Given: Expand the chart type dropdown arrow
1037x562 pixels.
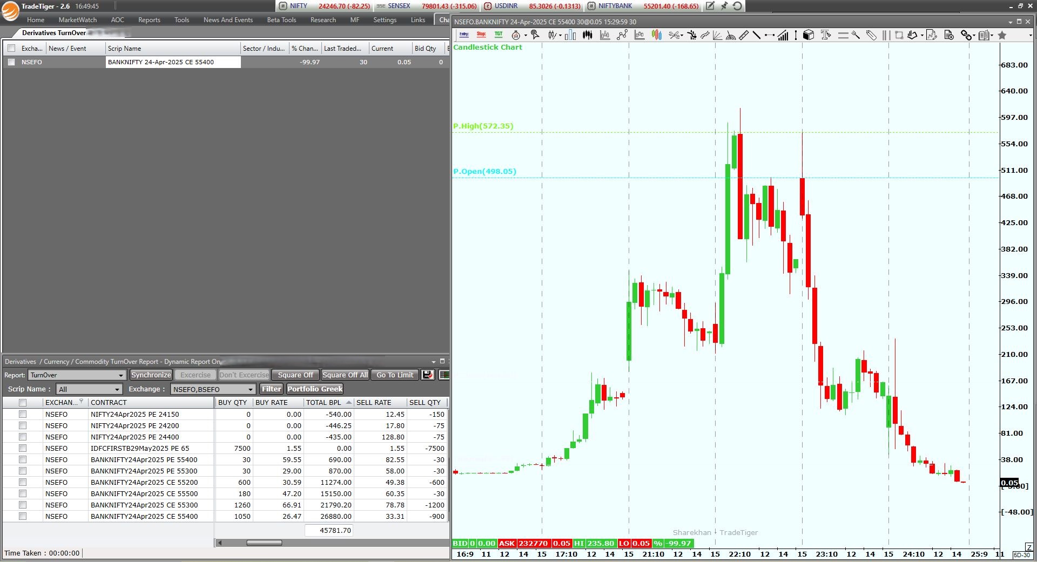Looking at the screenshot, I should 560,36.
